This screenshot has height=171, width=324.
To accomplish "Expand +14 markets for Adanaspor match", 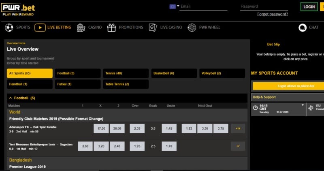I will pyautogui.click(x=238, y=128).
